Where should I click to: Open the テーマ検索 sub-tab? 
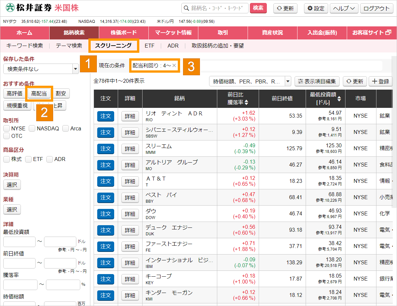69,46
